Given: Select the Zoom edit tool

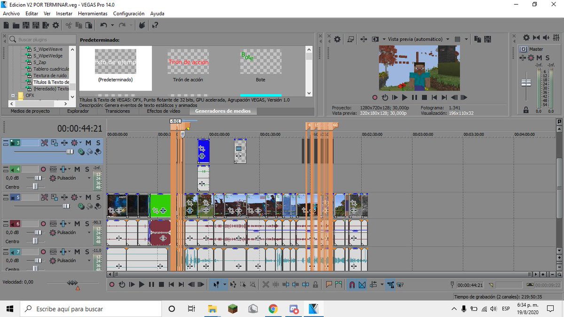Looking at the screenshot, I should (252, 284).
